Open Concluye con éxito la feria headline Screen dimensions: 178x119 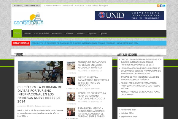92,96
